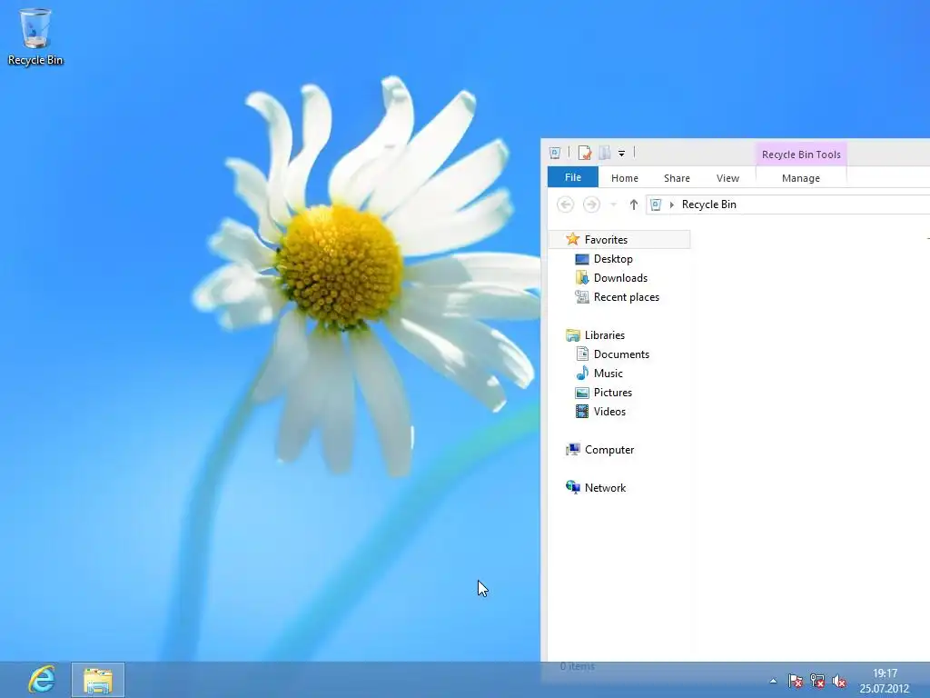Select Network in the navigation pane
Viewport: 930px width, 698px height.
point(605,487)
